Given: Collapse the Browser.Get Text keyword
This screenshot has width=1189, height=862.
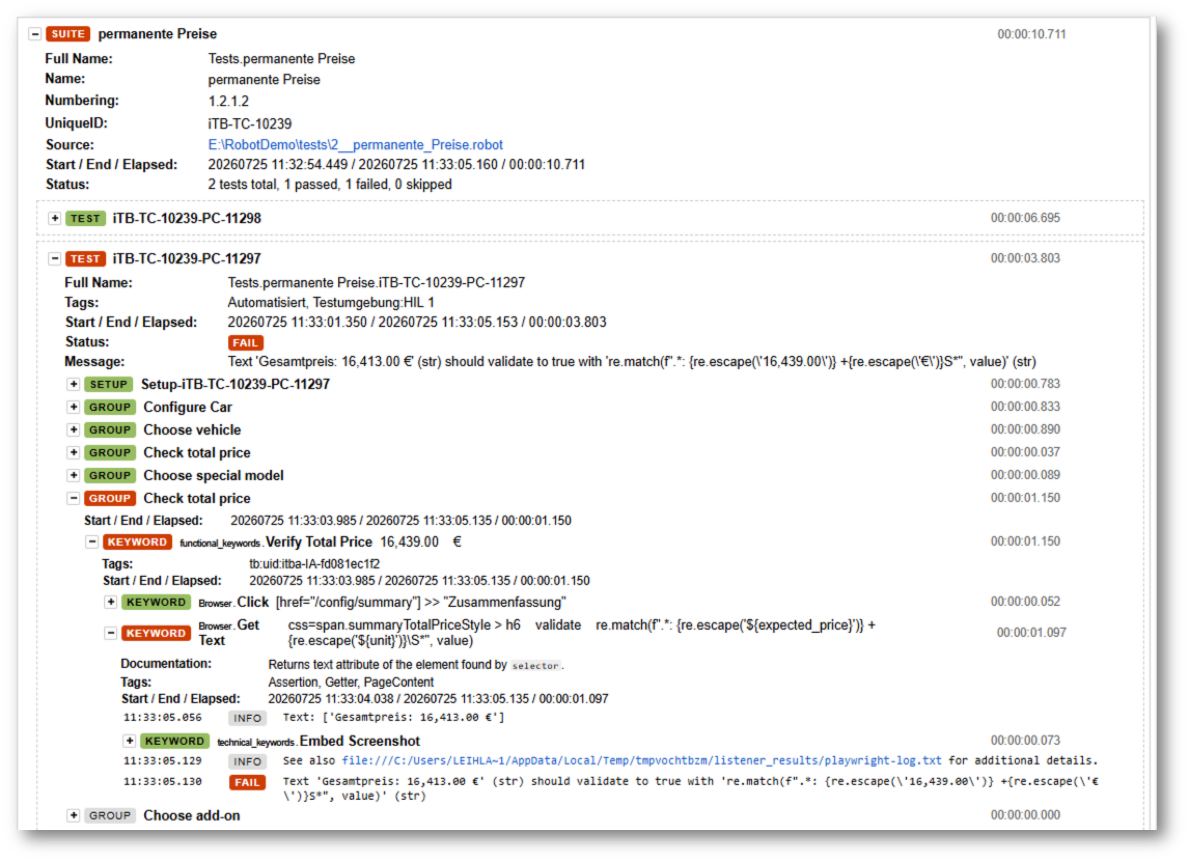Looking at the screenshot, I should 110,632.
